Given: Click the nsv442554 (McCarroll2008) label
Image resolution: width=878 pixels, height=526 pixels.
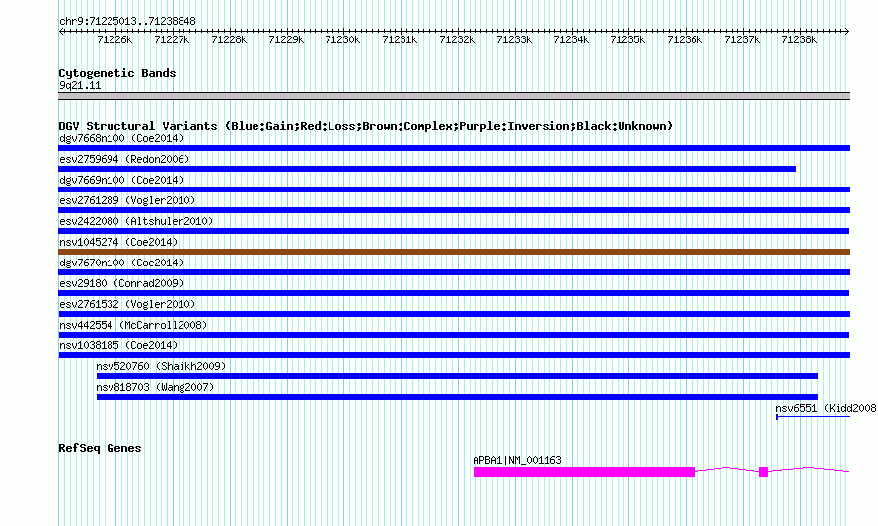Looking at the screenshot, I should pos(133,325).
